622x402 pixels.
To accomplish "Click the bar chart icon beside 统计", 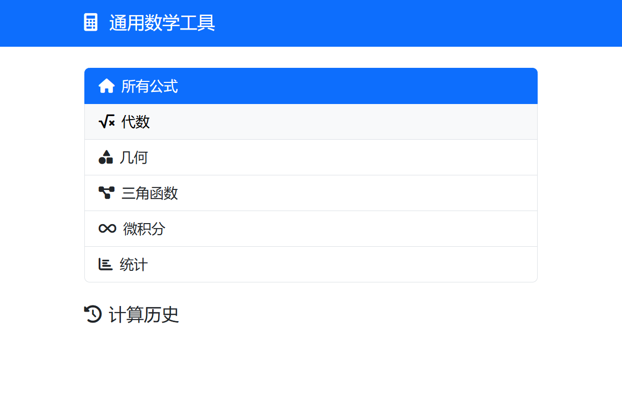I will (x=106, y=264).
